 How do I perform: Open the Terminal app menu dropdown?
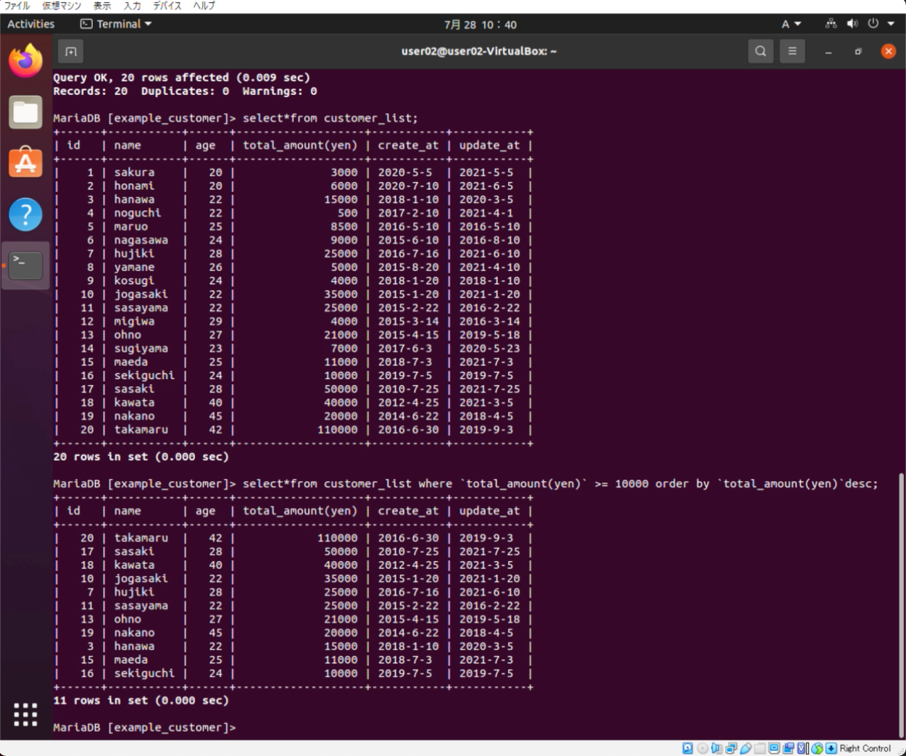tap(117, 24)
